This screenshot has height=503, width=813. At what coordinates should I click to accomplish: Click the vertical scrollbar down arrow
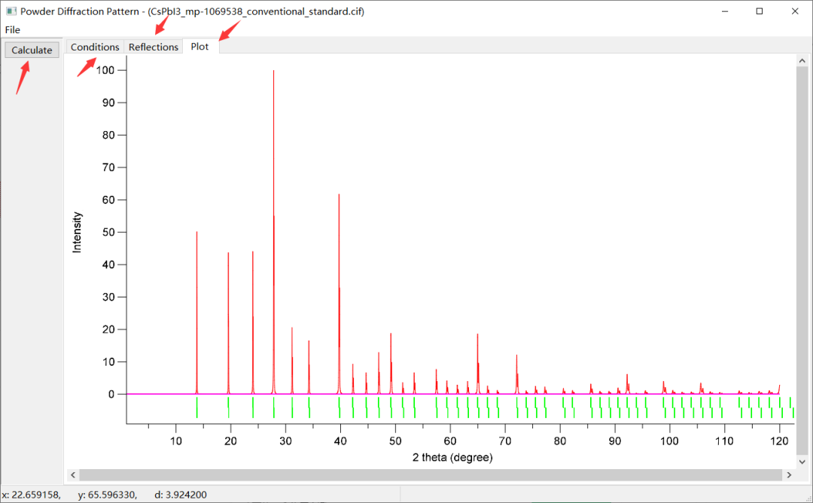802,462
